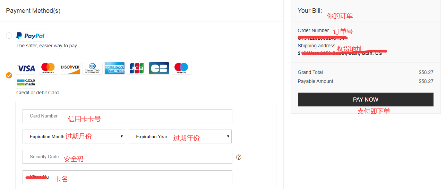The image size is (446, 189).
Task: Focus the Card Number field
Action: pyautogui.click(x=127, y=116)
